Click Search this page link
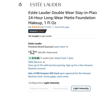Viewport: 97px width, 94px height. click(x=62, y=27)
